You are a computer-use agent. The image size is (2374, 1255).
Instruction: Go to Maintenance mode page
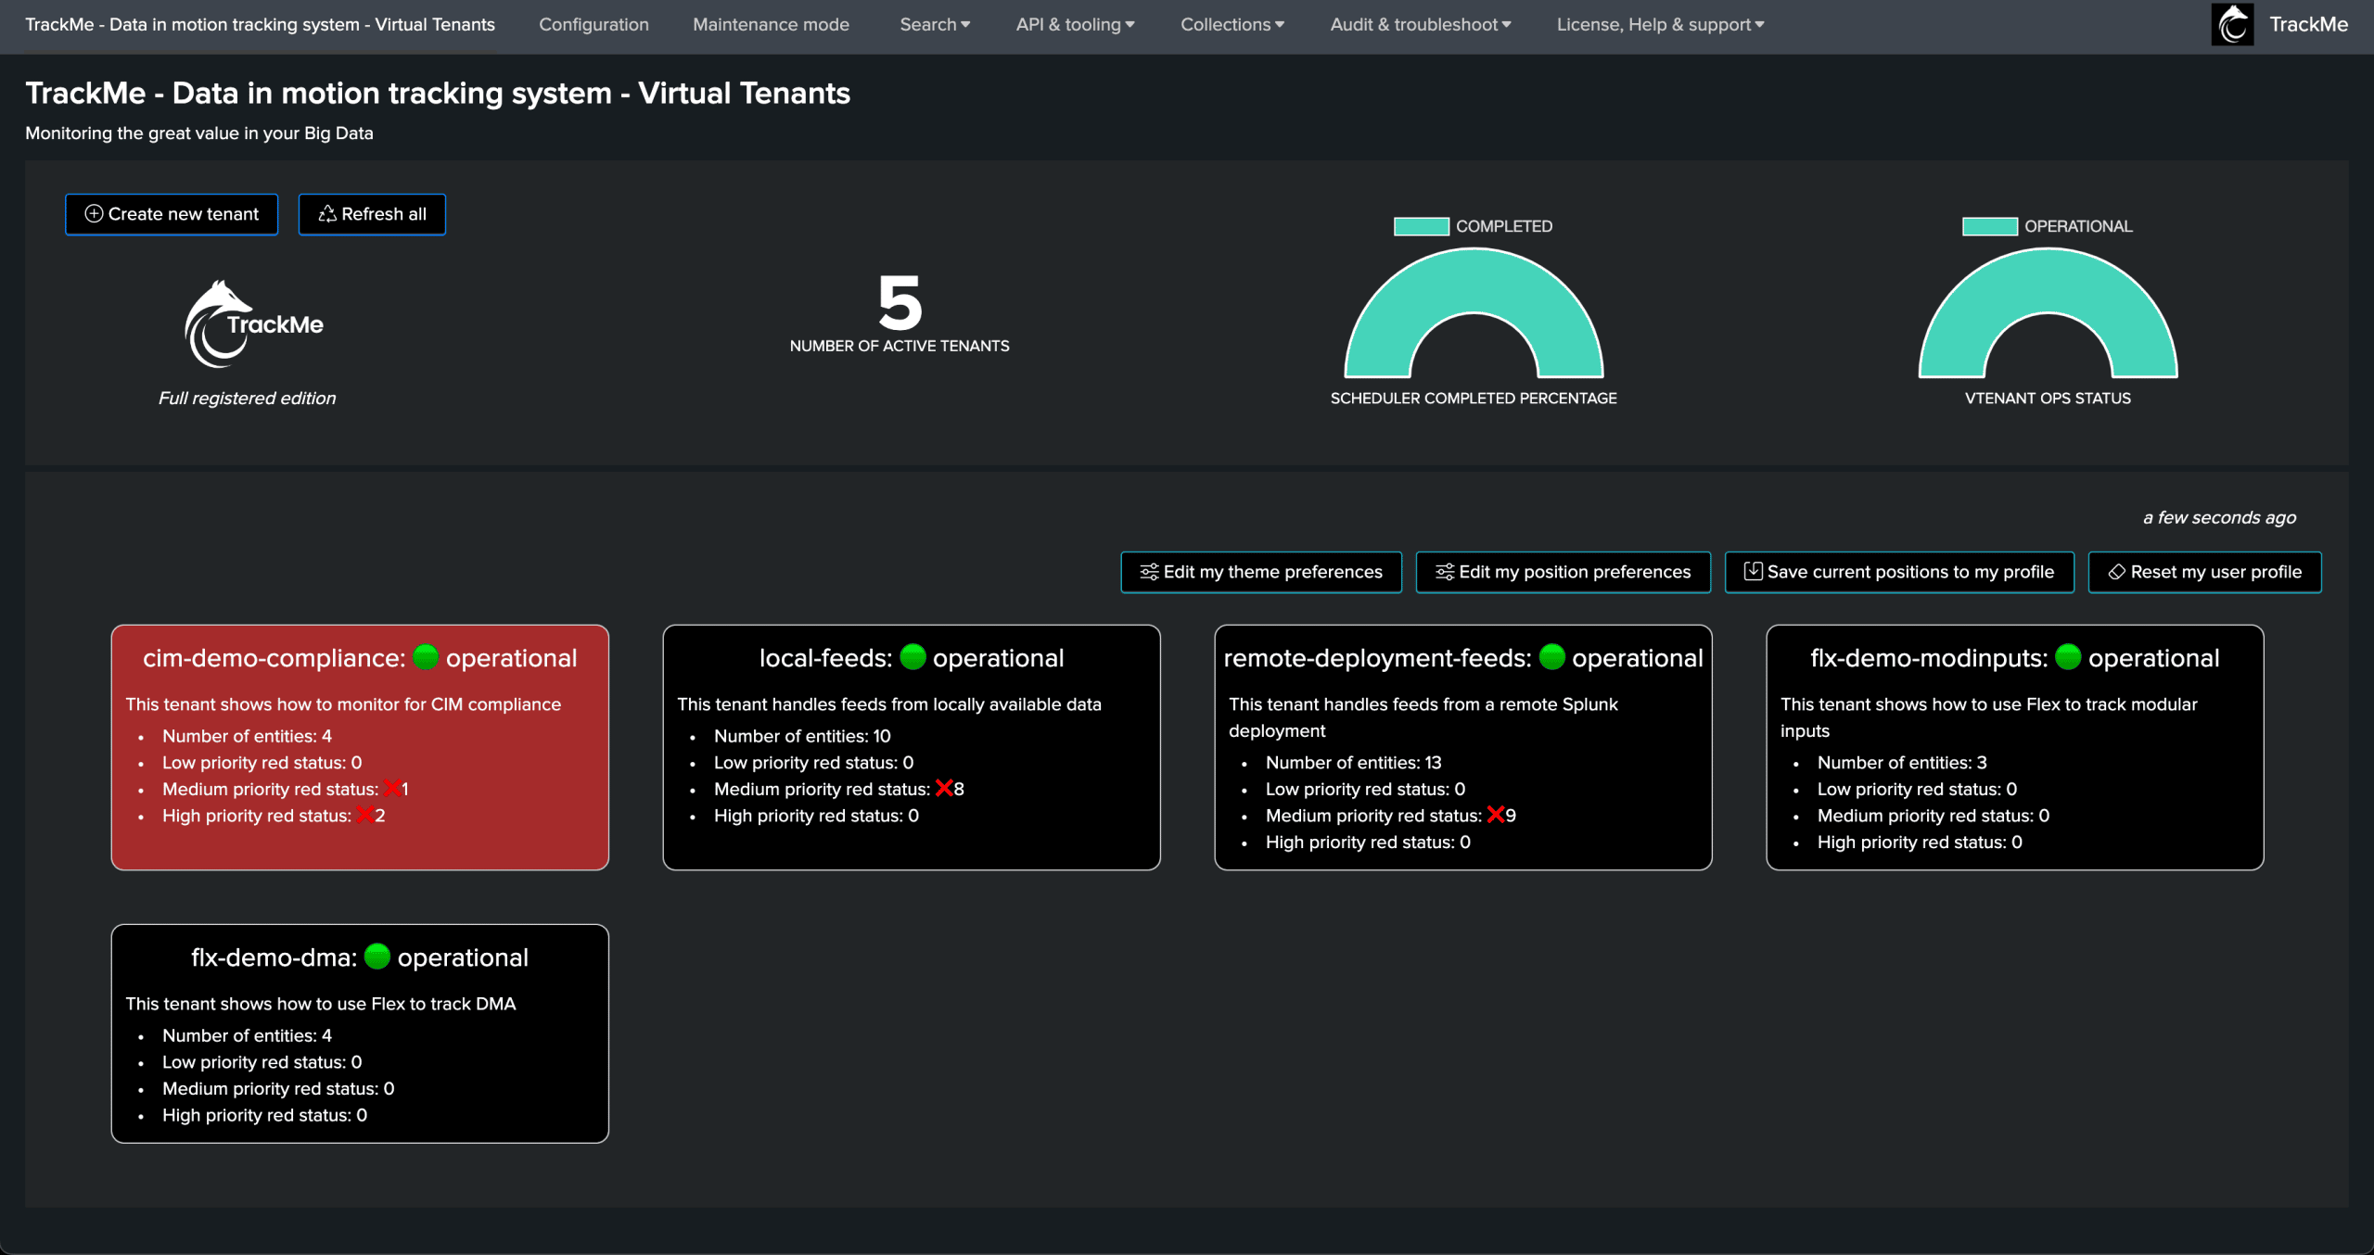771,25
